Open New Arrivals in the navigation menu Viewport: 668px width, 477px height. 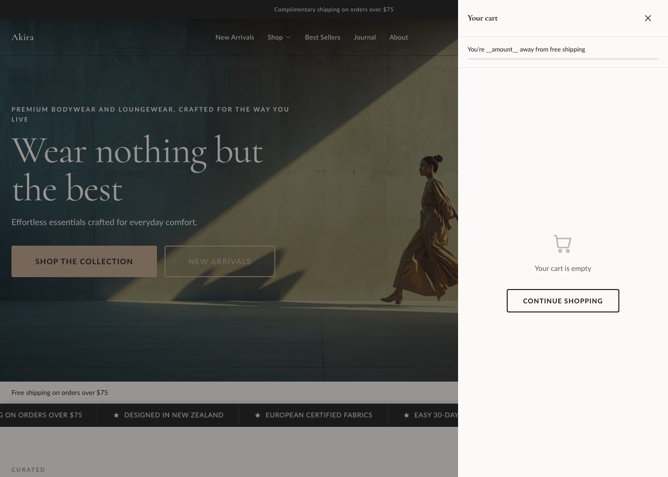(235, 37)
